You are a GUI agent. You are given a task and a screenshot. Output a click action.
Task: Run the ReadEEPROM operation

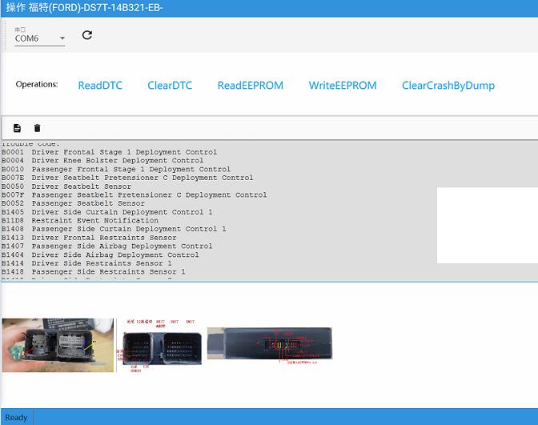coord(250,86)
